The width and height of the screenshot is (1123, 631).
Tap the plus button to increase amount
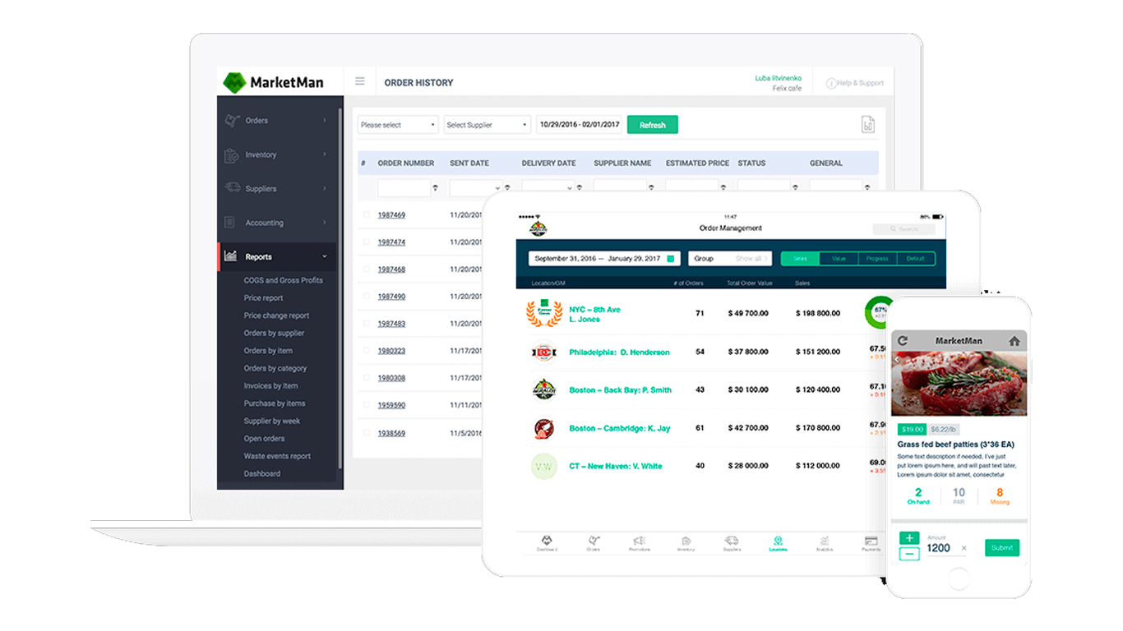pos(909,538)
